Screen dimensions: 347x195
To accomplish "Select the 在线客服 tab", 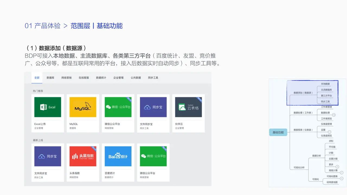I will (84, 78).
